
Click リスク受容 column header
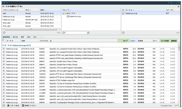165,41
